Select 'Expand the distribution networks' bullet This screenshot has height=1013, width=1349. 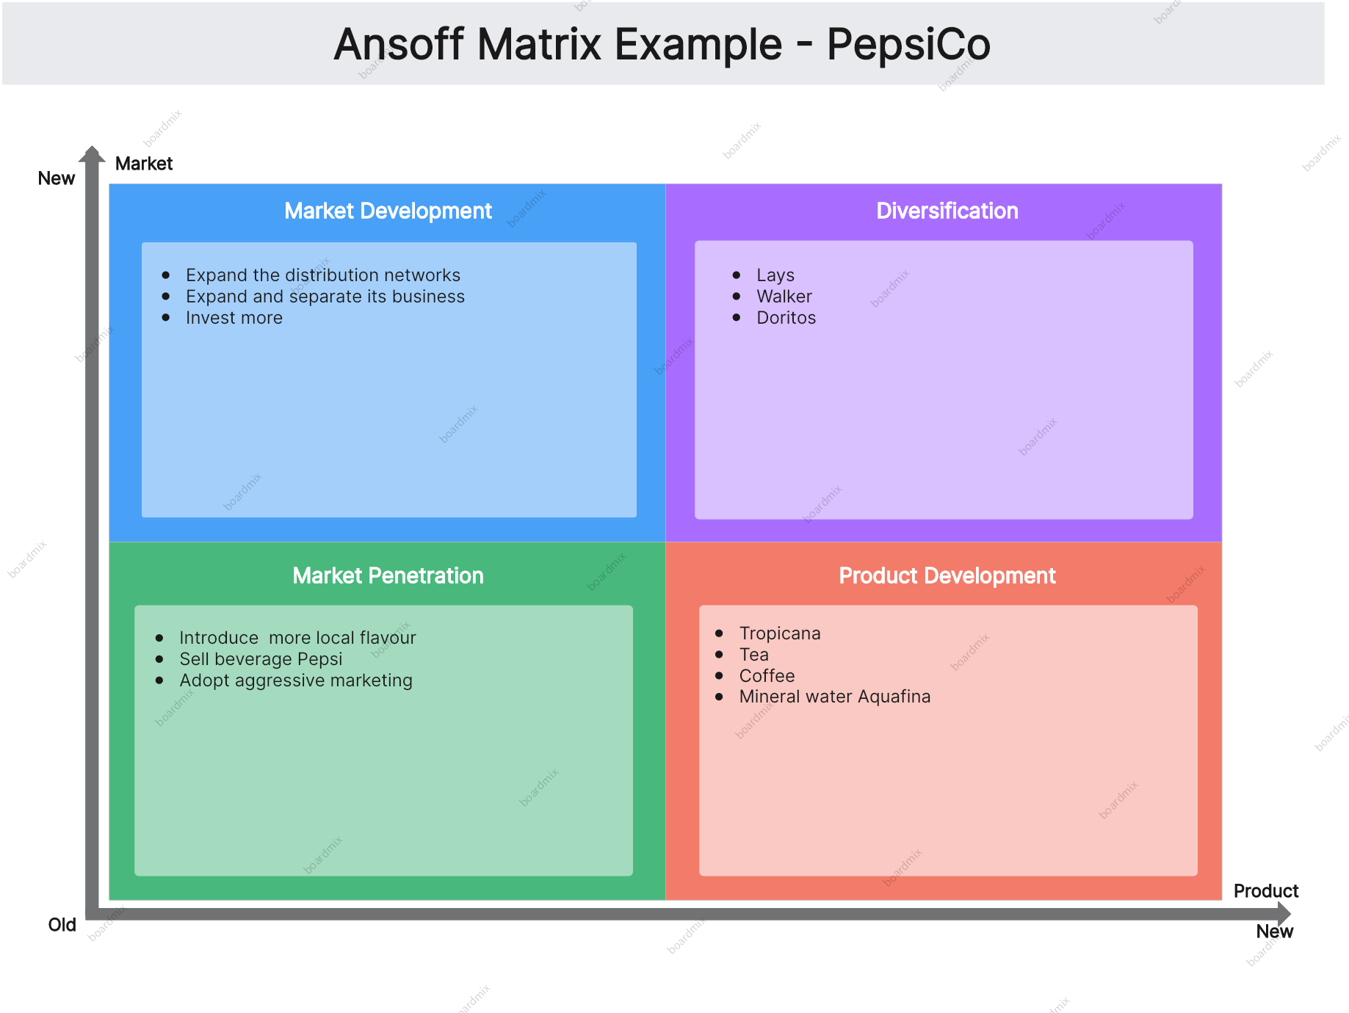pyautogui.click(x=323, y=275)
